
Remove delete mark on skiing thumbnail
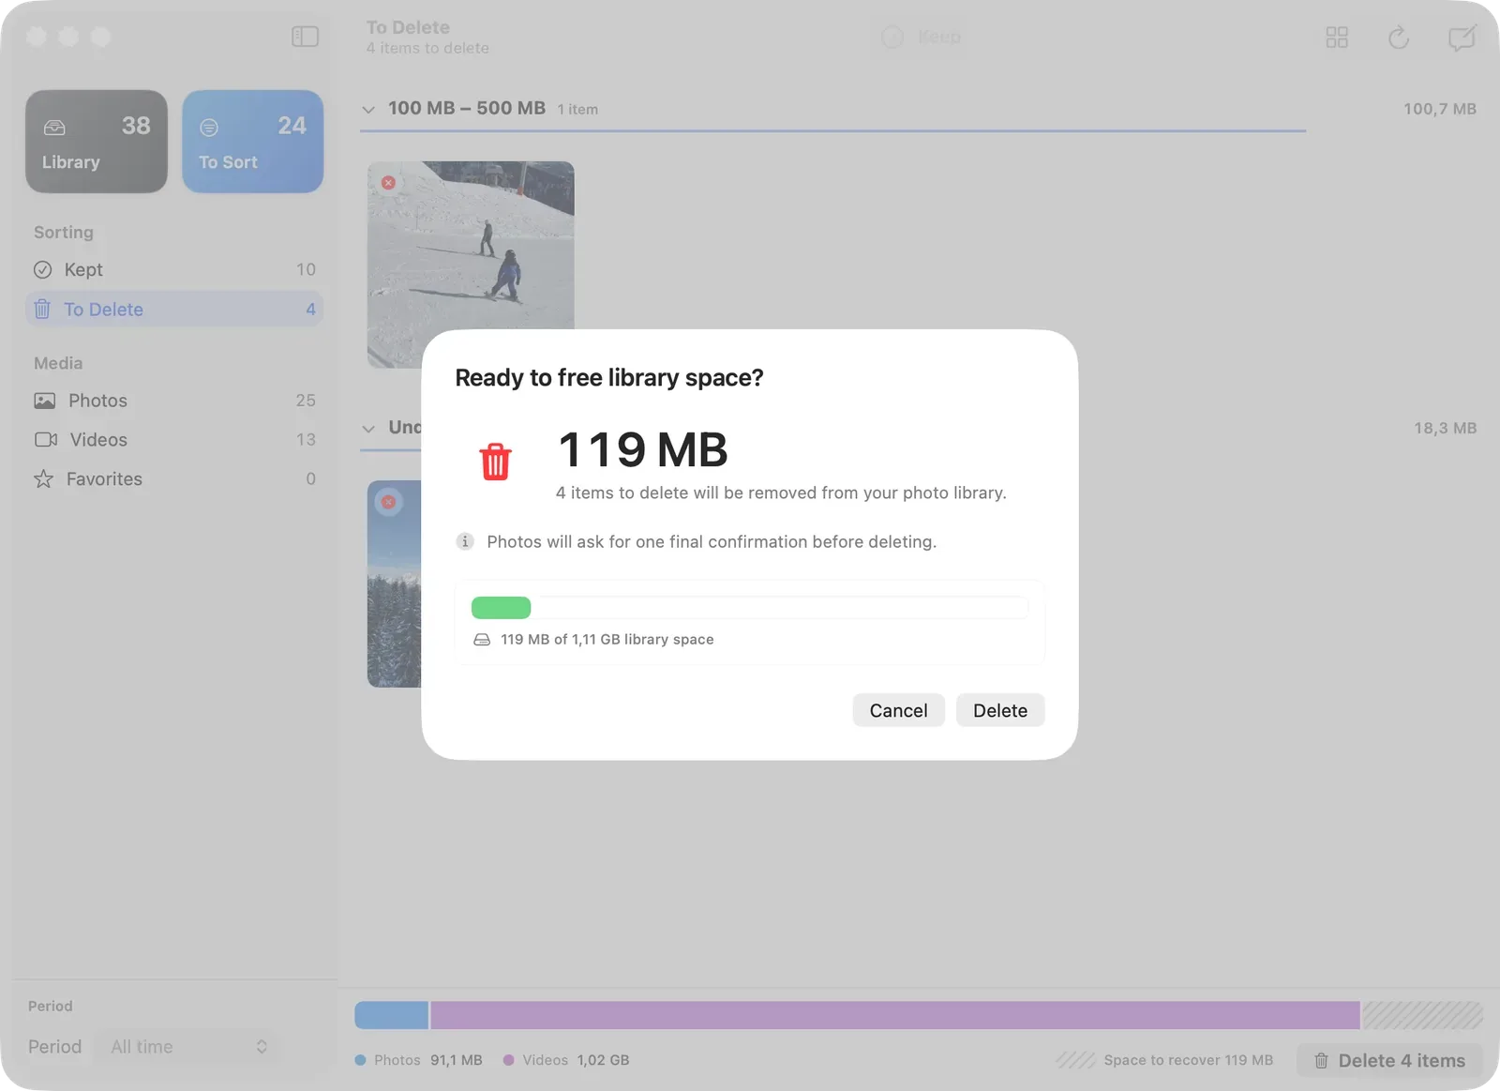click(388, 183)
